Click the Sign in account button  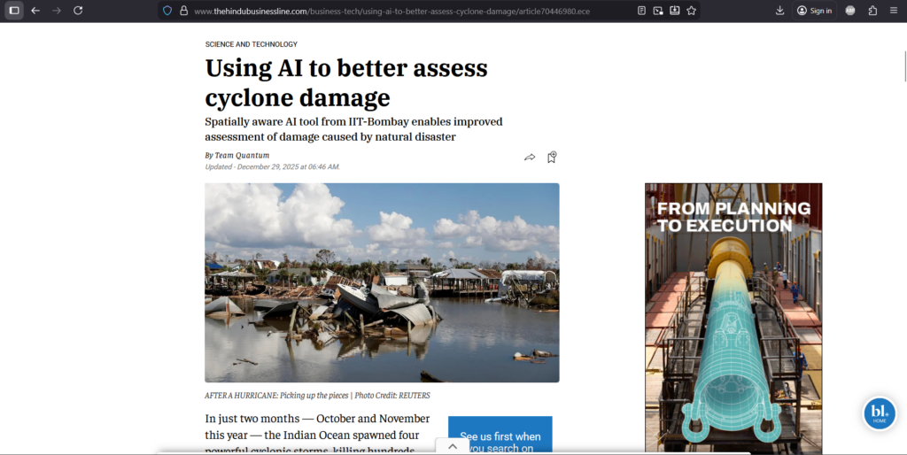[814, 11]
